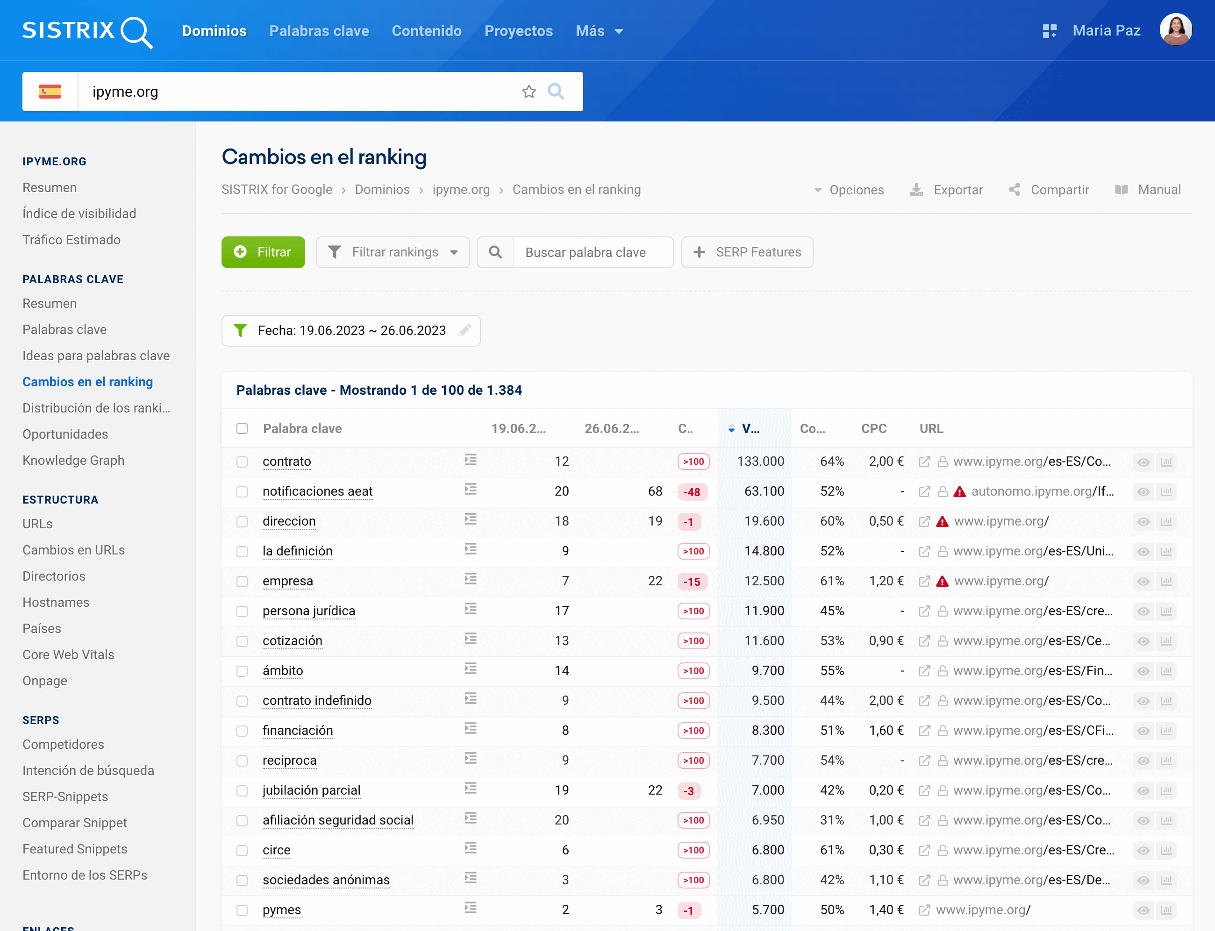Viewport: 1215px width, 931px height.
Task: Click the magnifier search icon for ipyme.org
Action: tap(556, 92)
